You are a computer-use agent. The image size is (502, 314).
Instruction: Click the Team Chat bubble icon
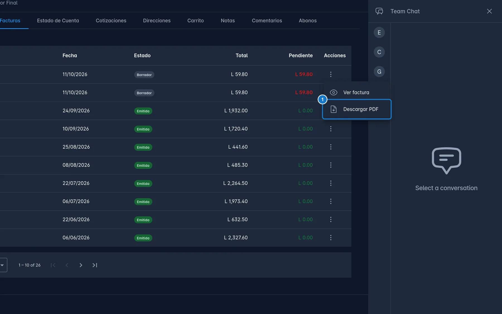point(379,11)
